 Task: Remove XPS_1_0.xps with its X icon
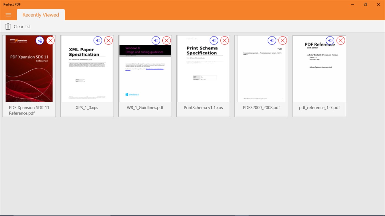point(108,40)
